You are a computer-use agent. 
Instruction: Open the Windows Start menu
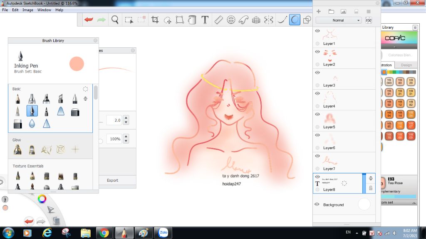point(8,233)
